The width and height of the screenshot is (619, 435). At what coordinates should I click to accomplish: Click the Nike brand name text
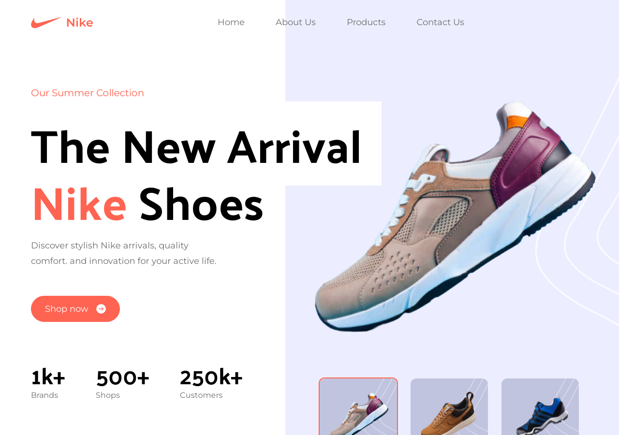coord(79,23)
